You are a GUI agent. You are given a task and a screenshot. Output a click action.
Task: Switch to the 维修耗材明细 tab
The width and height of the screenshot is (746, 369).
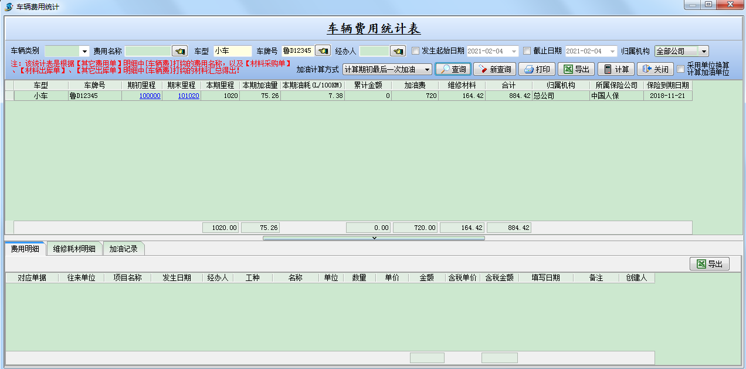pos(74,249)
